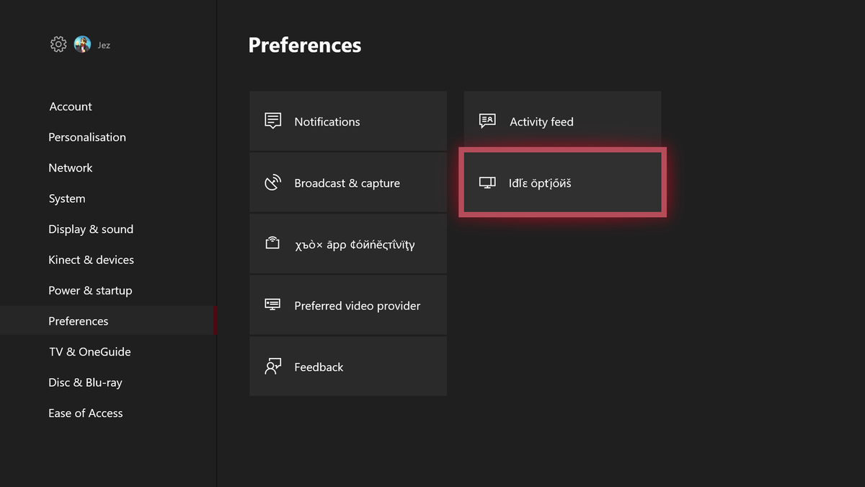Open the Activity feed settings

[562, 121]
